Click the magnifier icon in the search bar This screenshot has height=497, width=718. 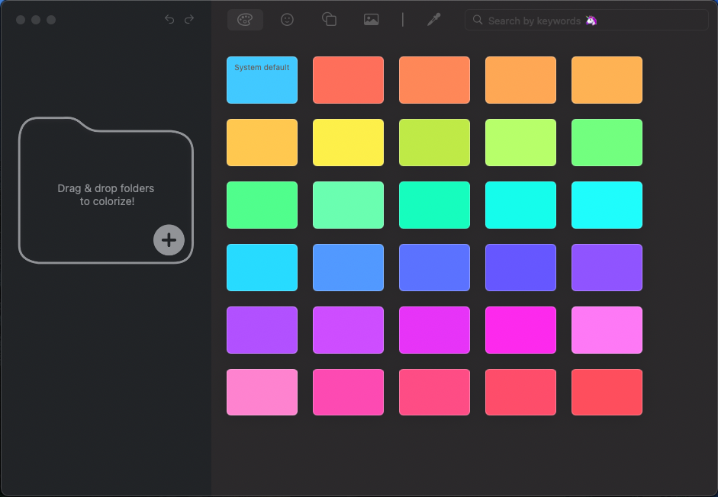click(478, 20)
